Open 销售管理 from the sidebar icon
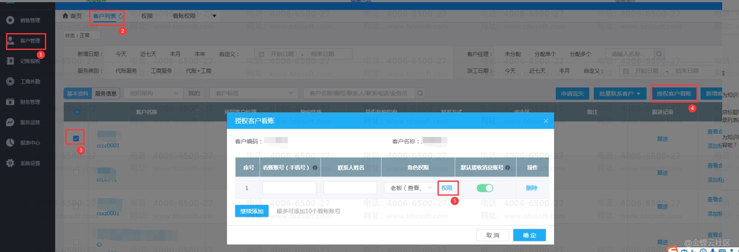 [x=10, y=20]
